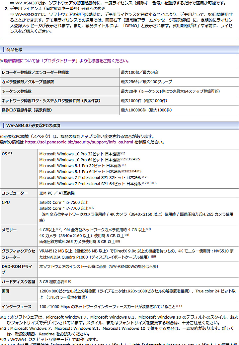Click the レコーダー登録数/エンコーダー登録数 cell
This screenshot has height=345, width=239.
click(x=60, y=73)
